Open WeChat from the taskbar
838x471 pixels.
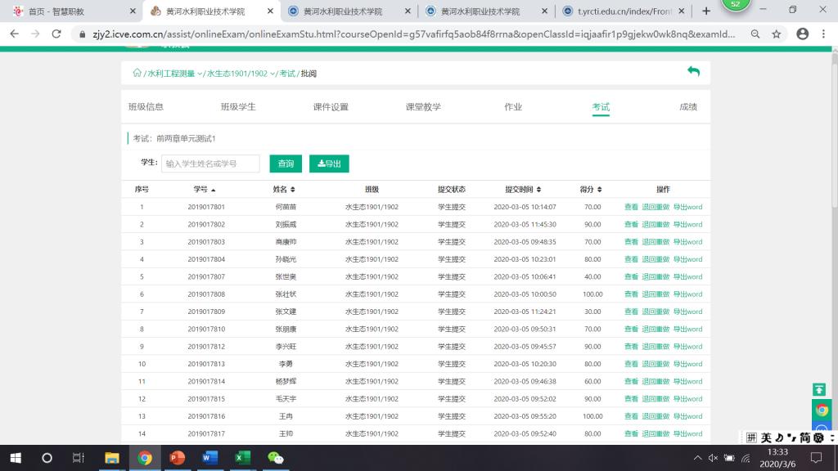click(x=275, y=457)
